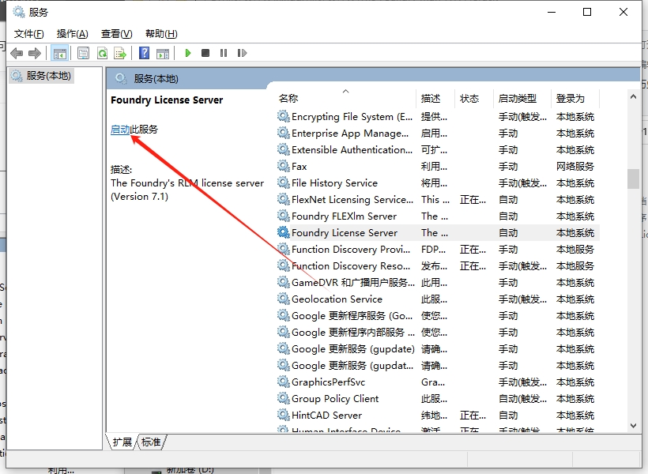This screenshot has height=474, width=648.
Task: Switch to the 标准 tab
Action: 151,442
